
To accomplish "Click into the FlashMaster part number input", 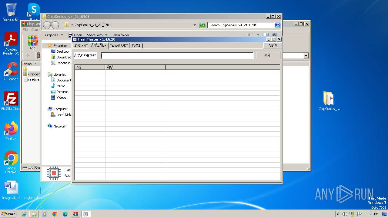I will coord(177,56).
